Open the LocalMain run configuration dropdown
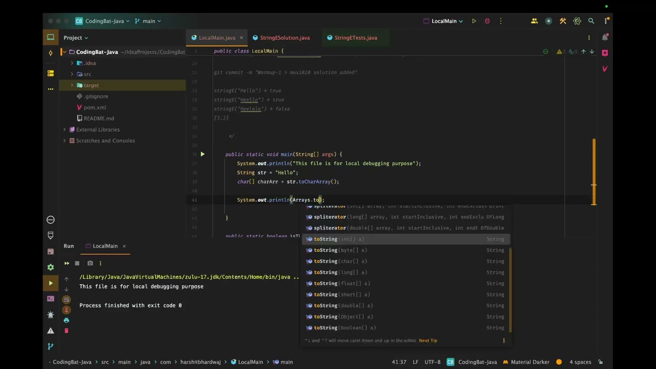Viewport: 656px width, 369px height. coord(444,21)
